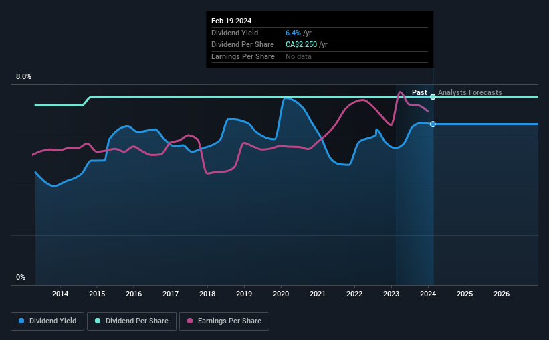Click the blue Dividend Yield legend dot
549x340 pixels.
[21, 321]
